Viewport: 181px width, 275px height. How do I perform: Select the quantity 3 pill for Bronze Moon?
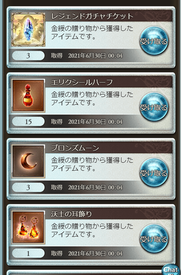tap(28, 188)
